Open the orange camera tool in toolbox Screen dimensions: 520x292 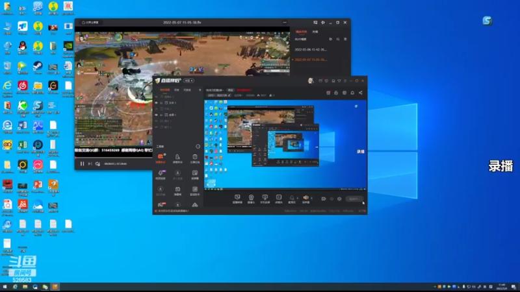(161, 158)
